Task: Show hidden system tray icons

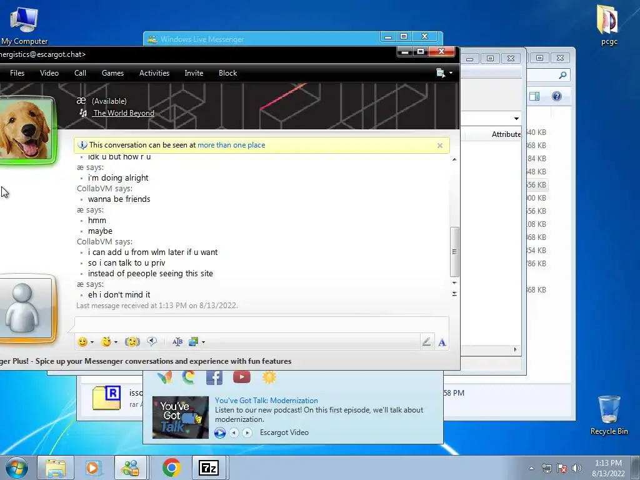Action: tap(531, 468)
